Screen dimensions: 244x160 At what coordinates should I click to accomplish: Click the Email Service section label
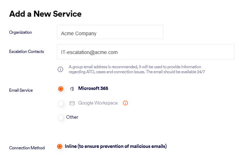coord(21,90)
